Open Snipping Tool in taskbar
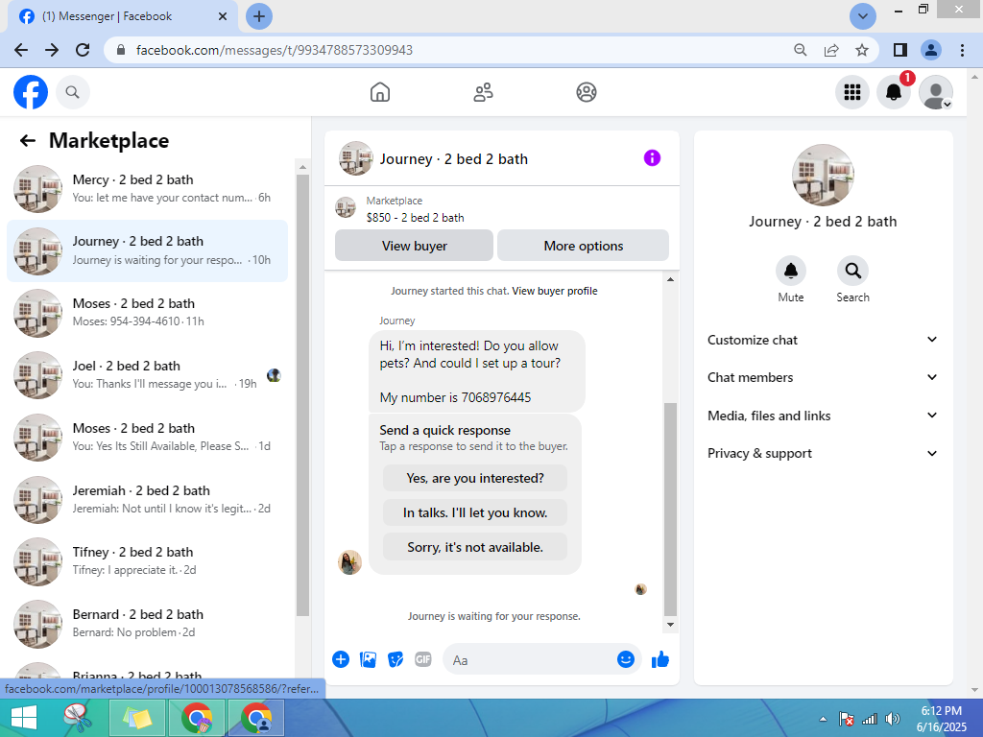Viewport: 983px width, 737px height. (78, 718)
